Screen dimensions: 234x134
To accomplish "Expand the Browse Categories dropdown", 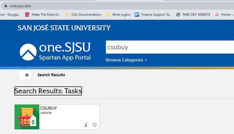I will [126, 60].
